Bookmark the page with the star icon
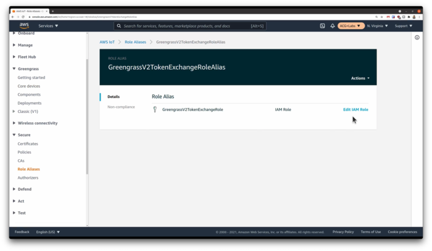The image size is (432, 251). pyautogui.click(x=381, y=17)
